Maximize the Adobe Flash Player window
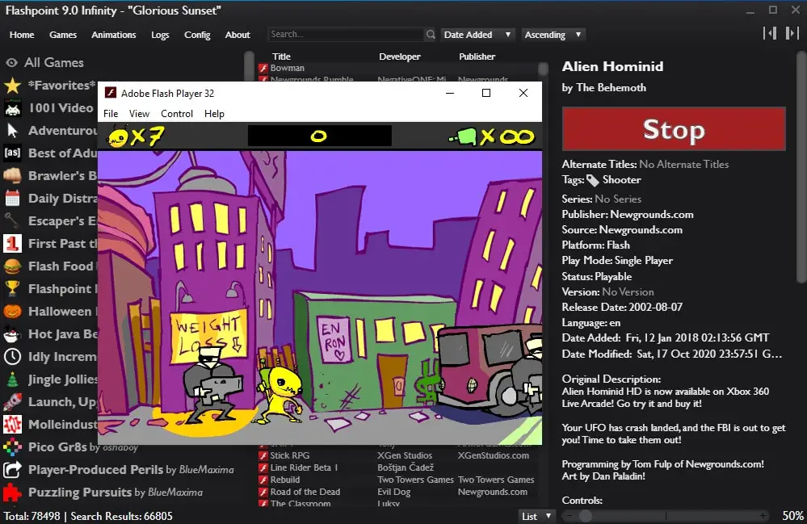The width and height of the screenshot is (807, 524). 485,93
